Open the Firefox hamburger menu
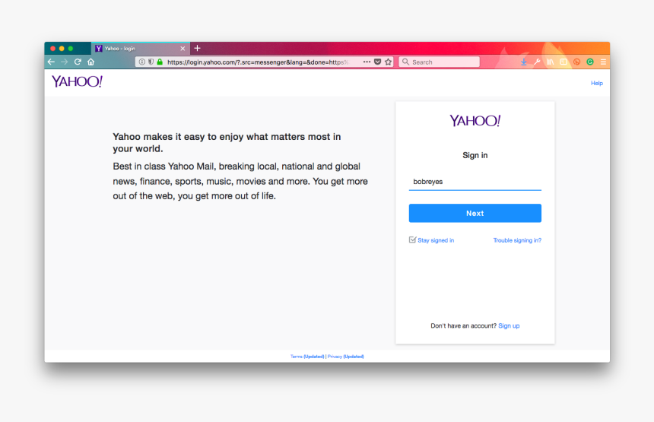The width and height of the screenshot is (654, 422). pos(603,62)
